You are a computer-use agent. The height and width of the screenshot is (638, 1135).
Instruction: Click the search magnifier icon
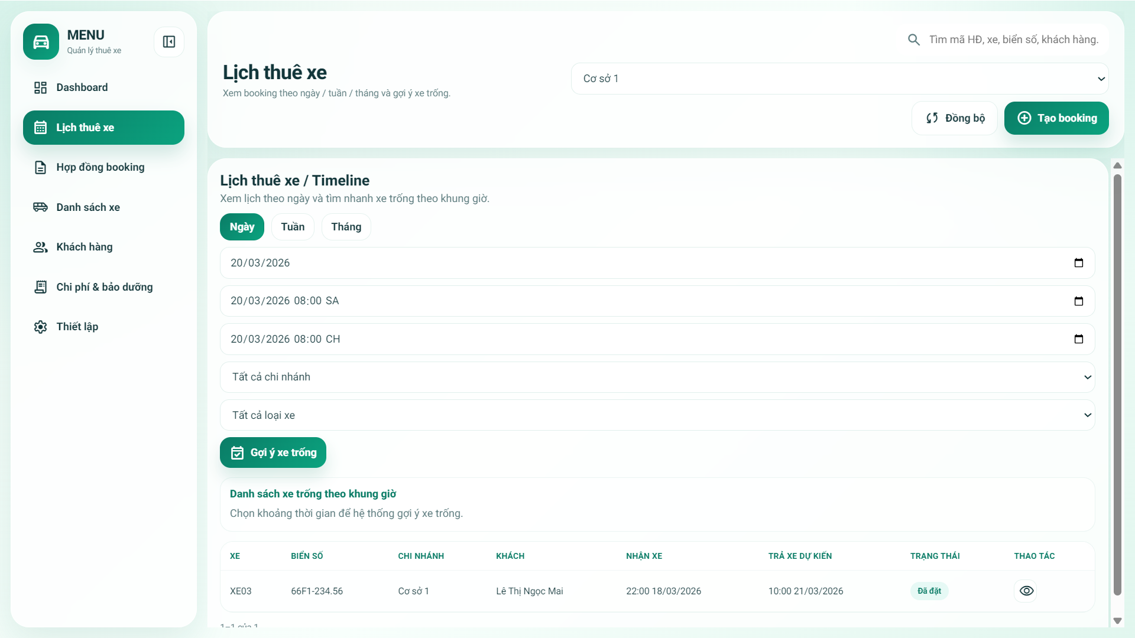[x=914, y=39]
